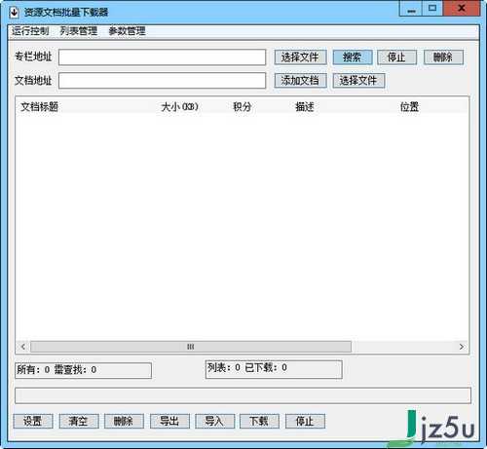
Task: Start downloading with the 下载 button
Action: coord(259,421)
